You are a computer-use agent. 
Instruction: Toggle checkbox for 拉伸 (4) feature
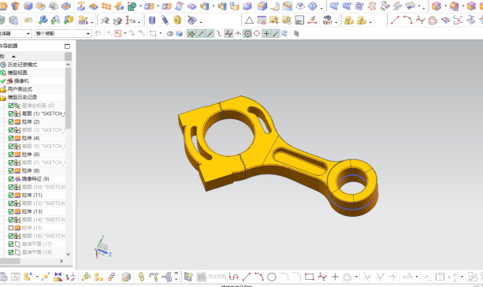11,138
